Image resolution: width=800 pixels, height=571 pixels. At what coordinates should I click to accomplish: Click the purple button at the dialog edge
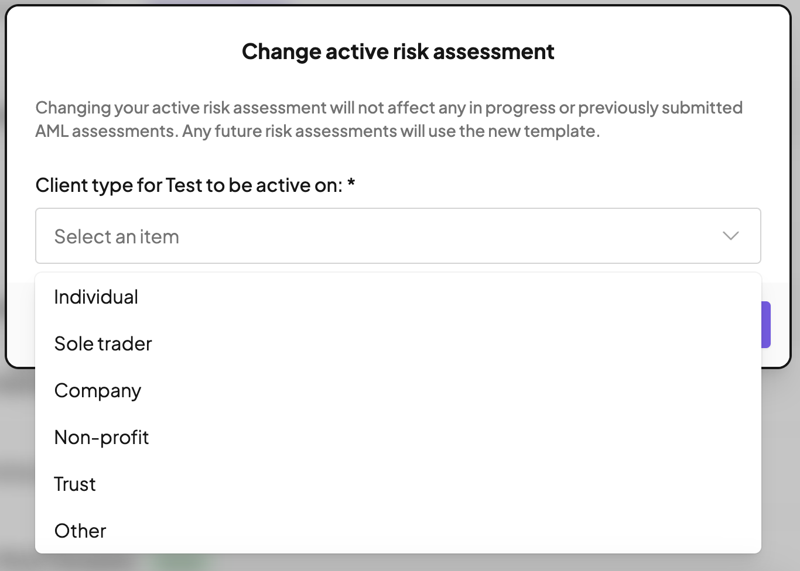click(x=766, y=325)
